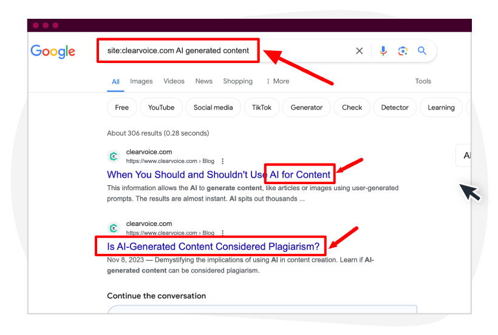Image resolution: width=498 pixels, height=335 pixels.
Task: Click the ClearVoice favicon of second result
Action: 114,228
